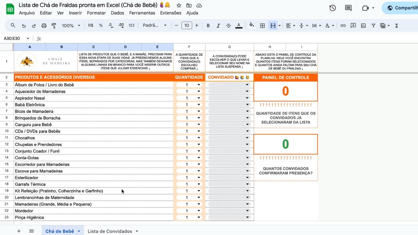This screenshot has width=418, height=235.
Task: Open the Ajuda menu
Action: pos(192,13)
